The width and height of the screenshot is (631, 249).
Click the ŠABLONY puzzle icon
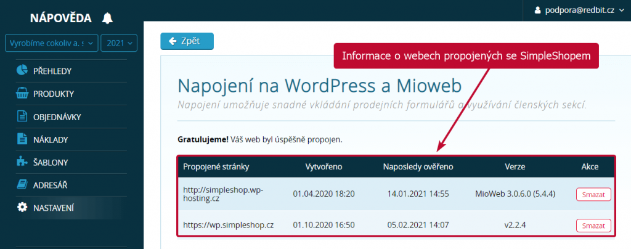[22, 162]
